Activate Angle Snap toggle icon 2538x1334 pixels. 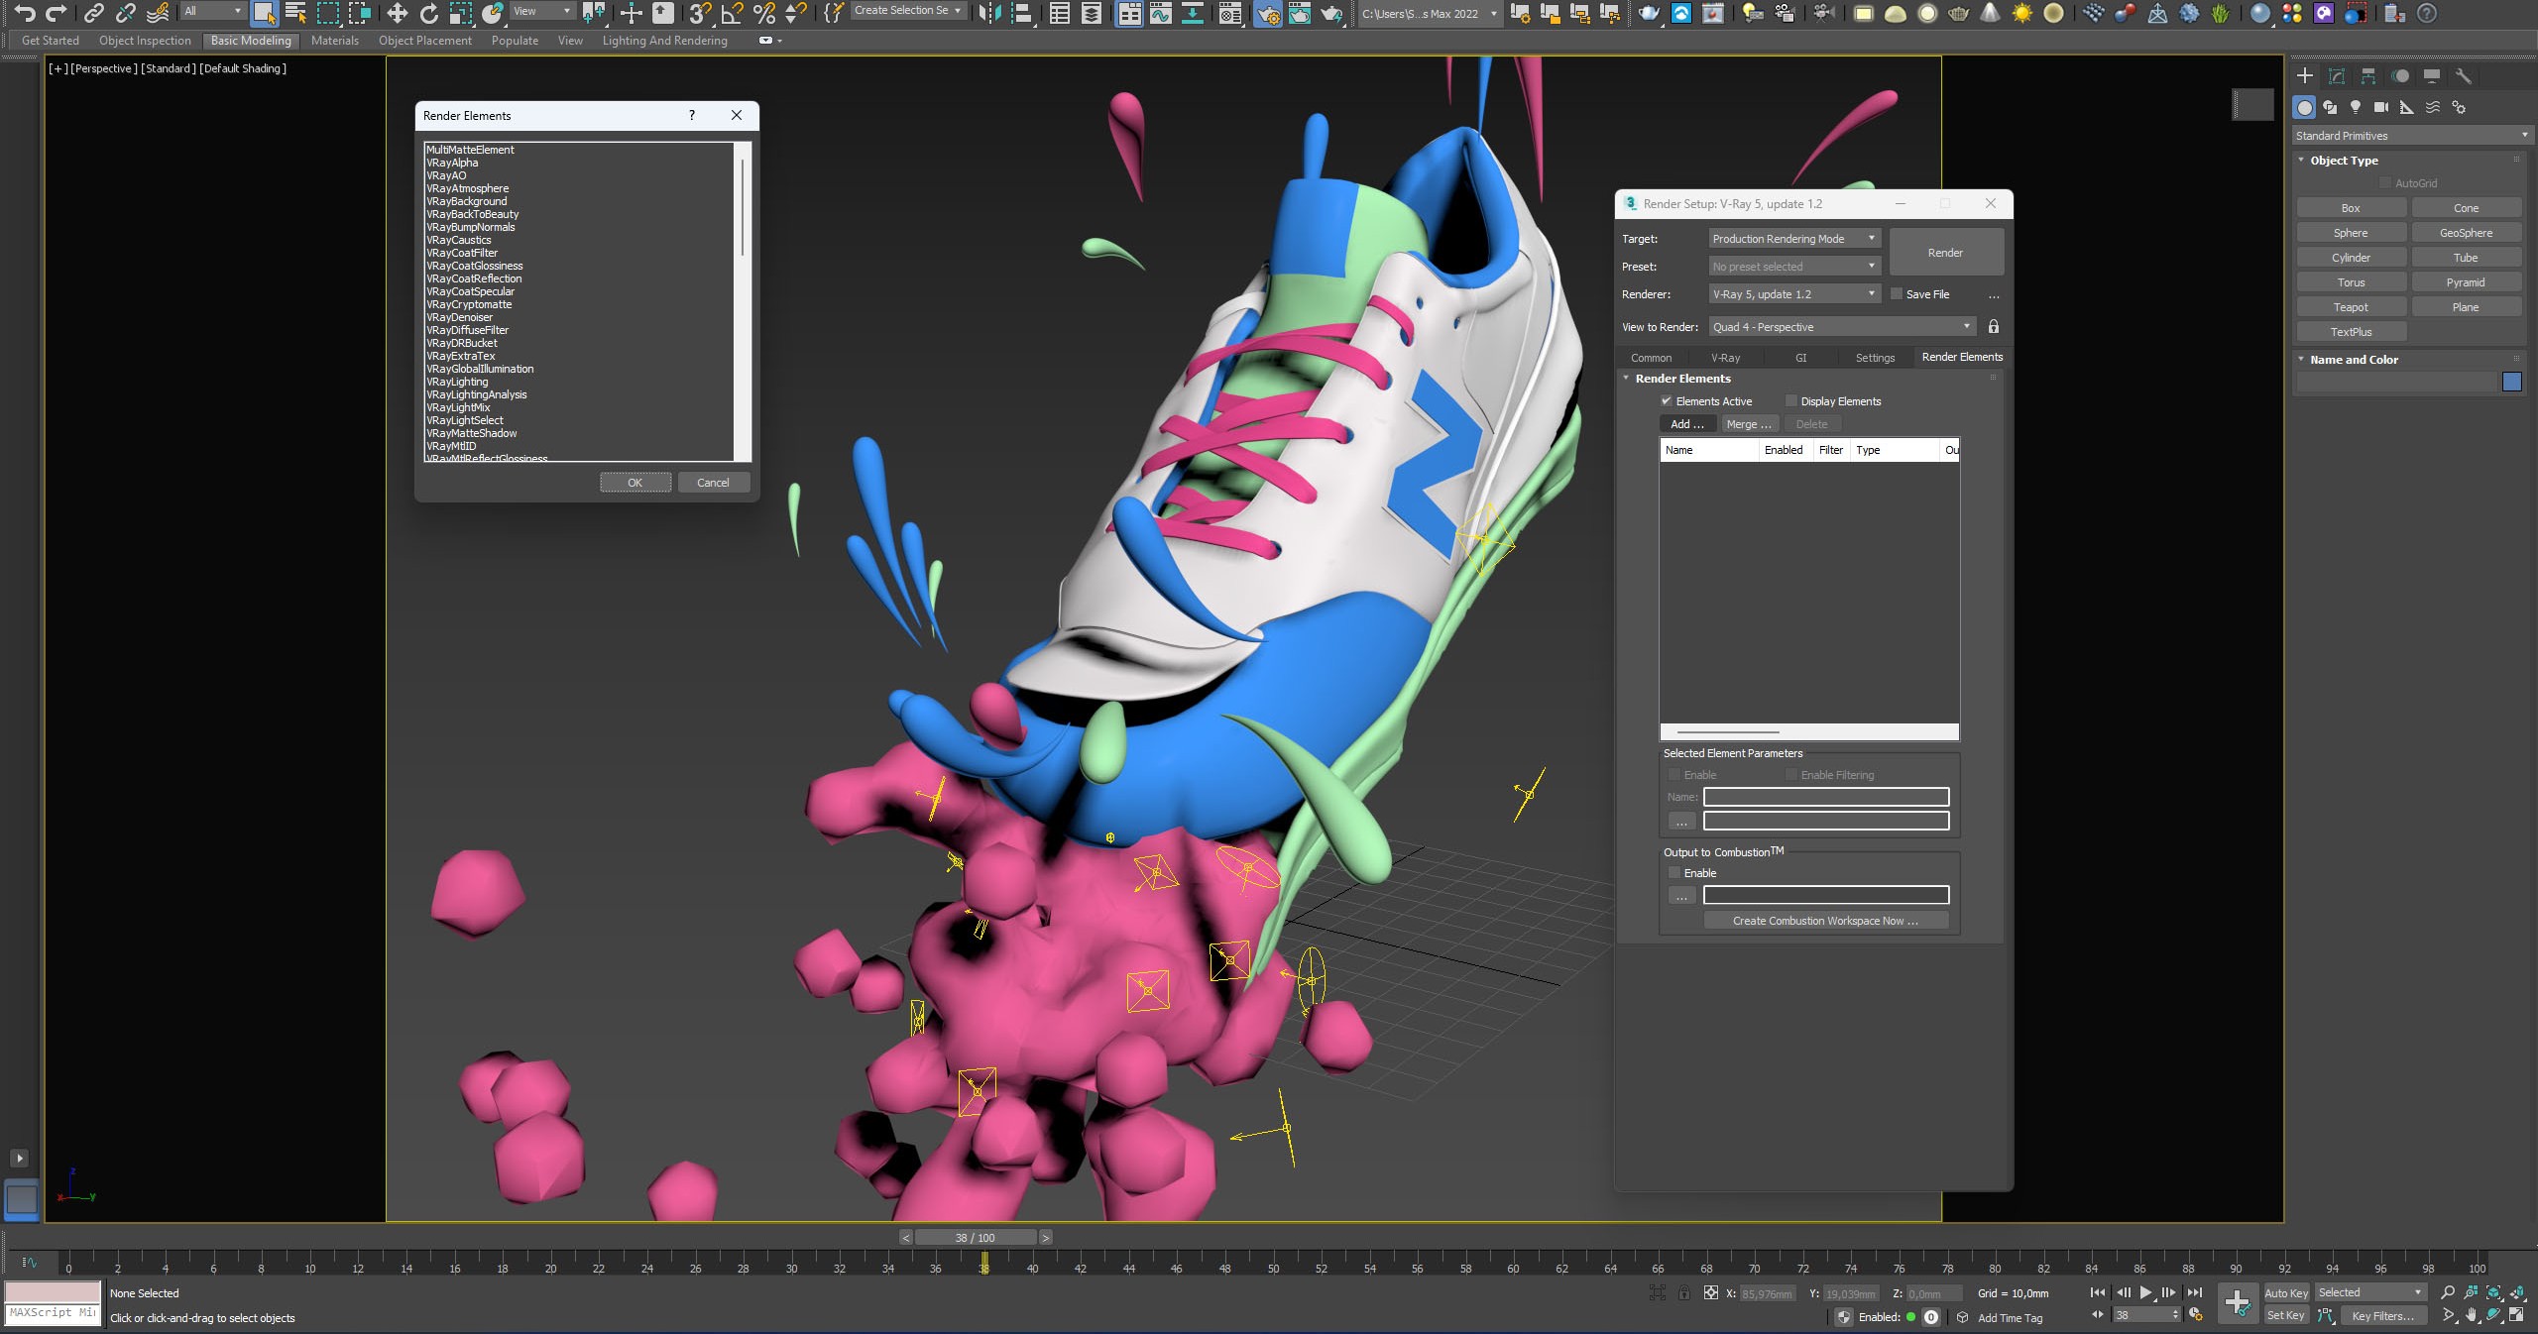coord(733,13)
